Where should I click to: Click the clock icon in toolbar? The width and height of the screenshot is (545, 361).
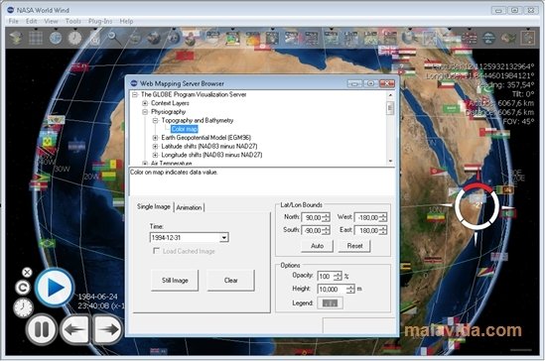[74, 38]
